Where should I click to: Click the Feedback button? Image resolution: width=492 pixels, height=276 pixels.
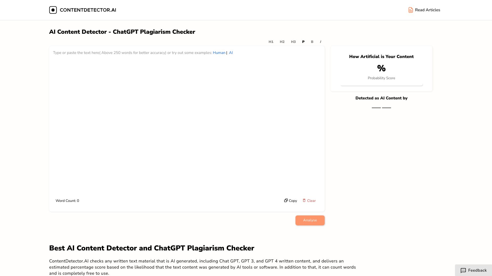coord(473,270)
